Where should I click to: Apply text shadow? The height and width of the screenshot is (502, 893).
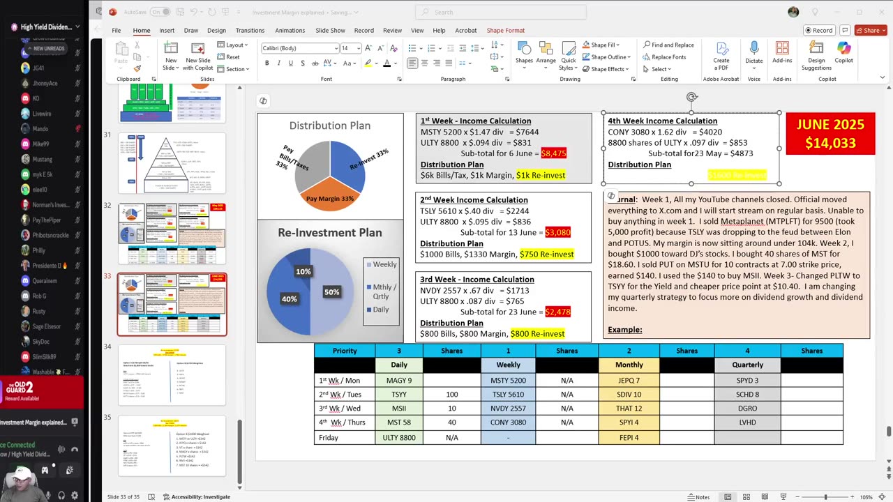point(302,63)
